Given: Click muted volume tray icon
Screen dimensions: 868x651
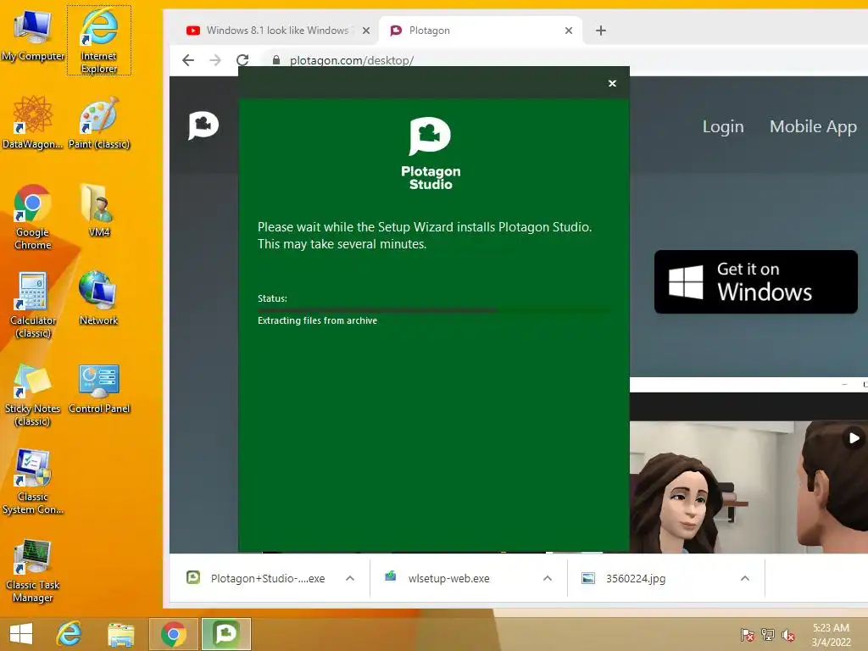Looking at the screenshot, I should [787, 635].
